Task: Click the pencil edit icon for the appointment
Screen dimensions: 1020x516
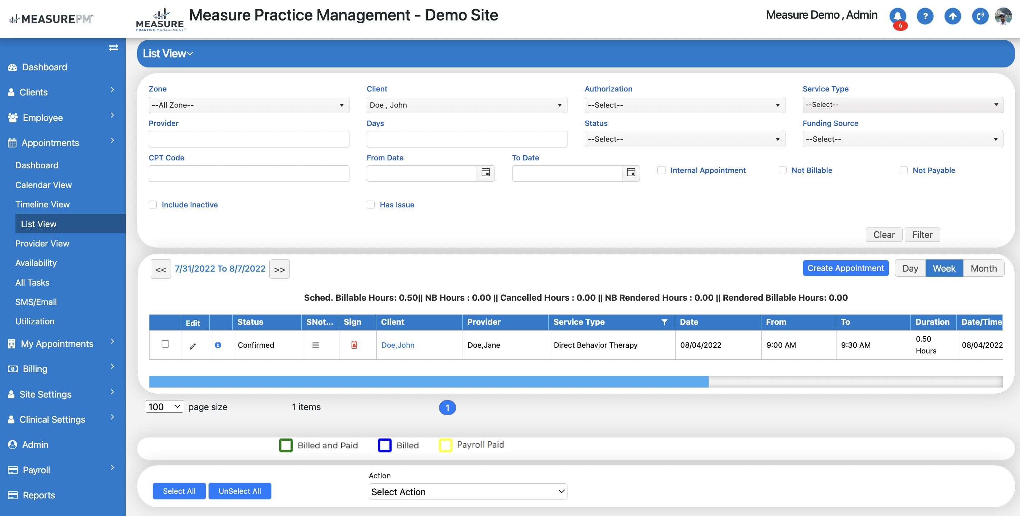Action: coord(193,346)
